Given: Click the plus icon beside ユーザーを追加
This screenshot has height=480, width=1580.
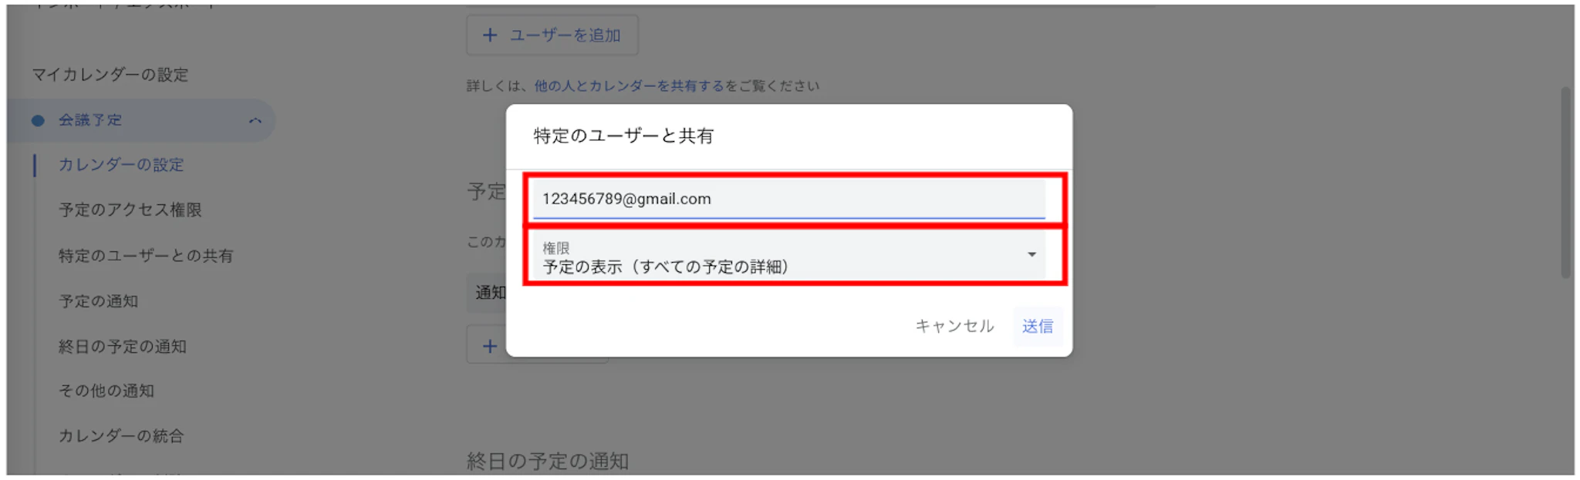Looking at the screenshot, I should pos(489,35).
